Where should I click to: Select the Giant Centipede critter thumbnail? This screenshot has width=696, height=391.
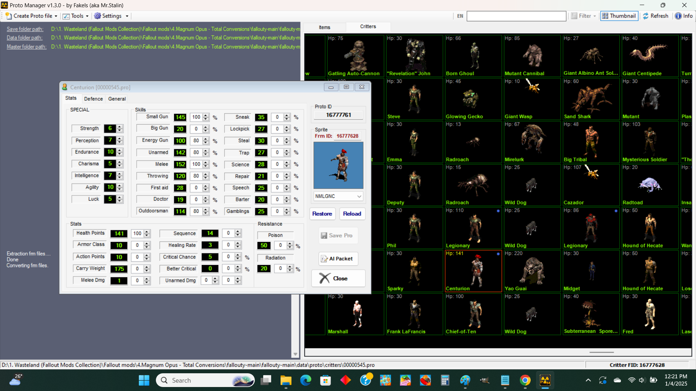coord(650,56)
